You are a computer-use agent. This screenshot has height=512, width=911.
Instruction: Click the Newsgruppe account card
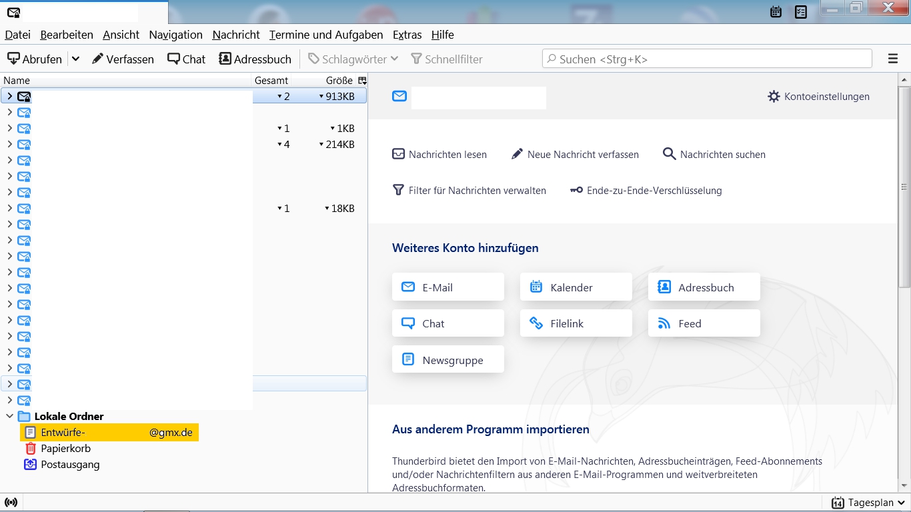448,359
